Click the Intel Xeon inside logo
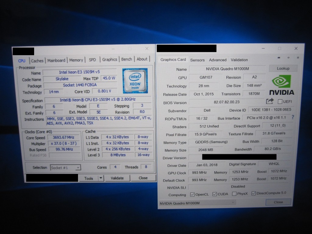 [x=135, y=81]
